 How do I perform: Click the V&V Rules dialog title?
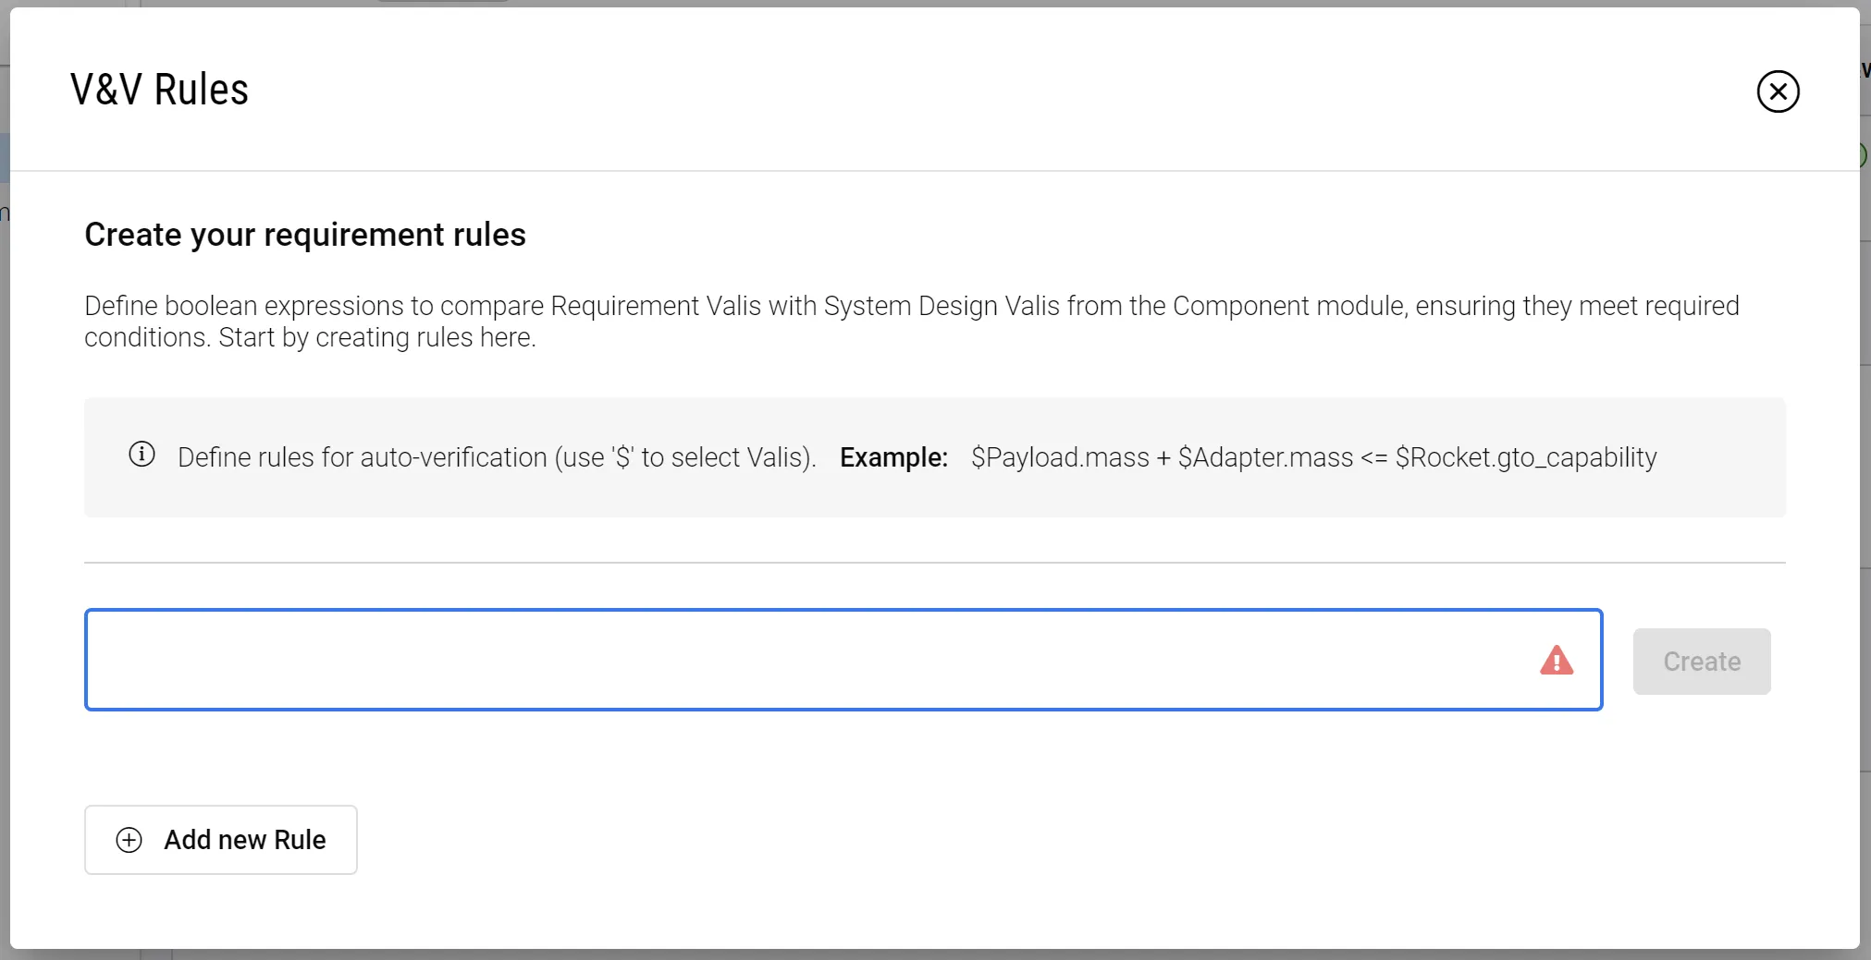[159, 90]
